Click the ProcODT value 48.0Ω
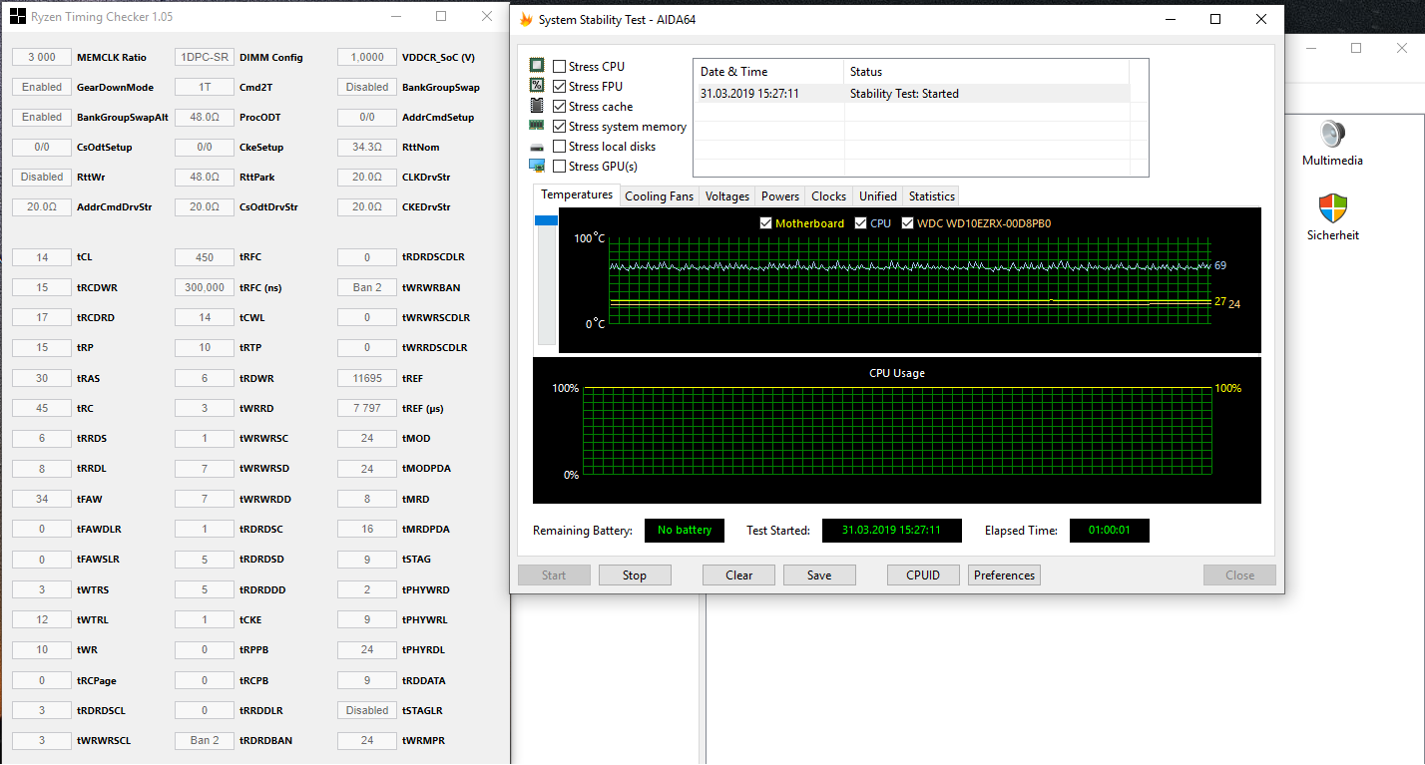1425x765 pixels. (205, 118)
